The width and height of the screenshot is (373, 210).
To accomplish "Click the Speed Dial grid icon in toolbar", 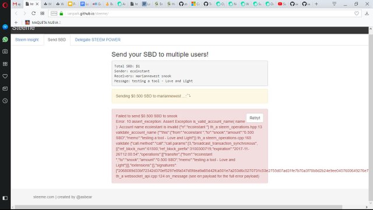I will coord(43,13).
